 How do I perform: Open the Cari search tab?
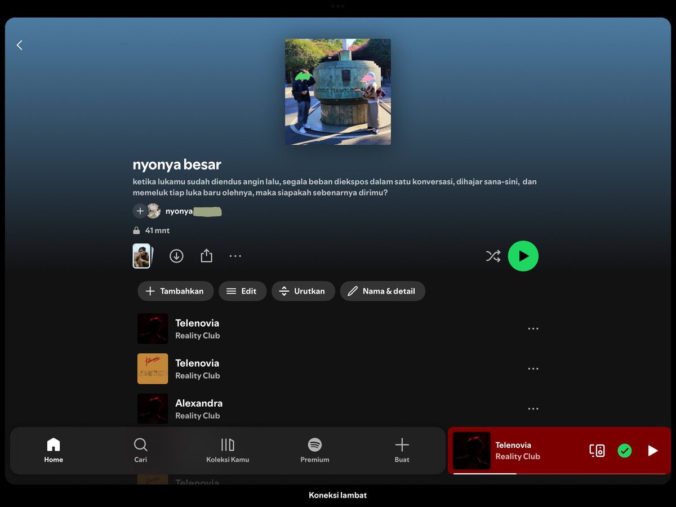tap(141, 451)
